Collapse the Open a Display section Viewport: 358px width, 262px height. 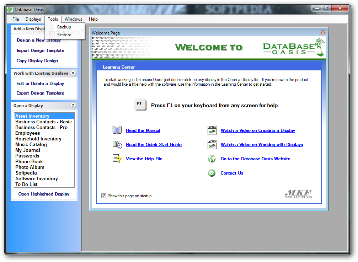(x=73, y=105)
